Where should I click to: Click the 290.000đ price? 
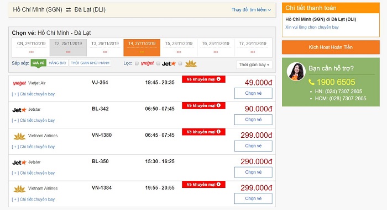point(256,161)
